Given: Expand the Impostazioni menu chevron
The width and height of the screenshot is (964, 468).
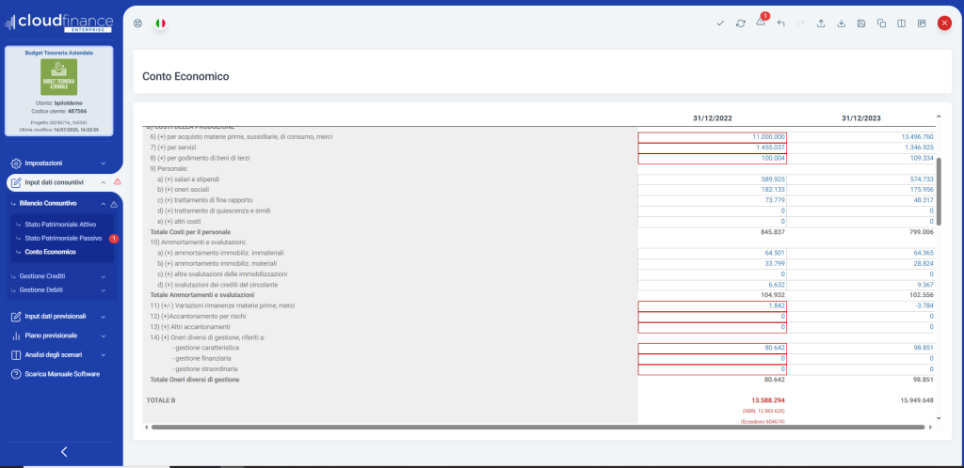Looking at the screenshot, I should point(104,164).
